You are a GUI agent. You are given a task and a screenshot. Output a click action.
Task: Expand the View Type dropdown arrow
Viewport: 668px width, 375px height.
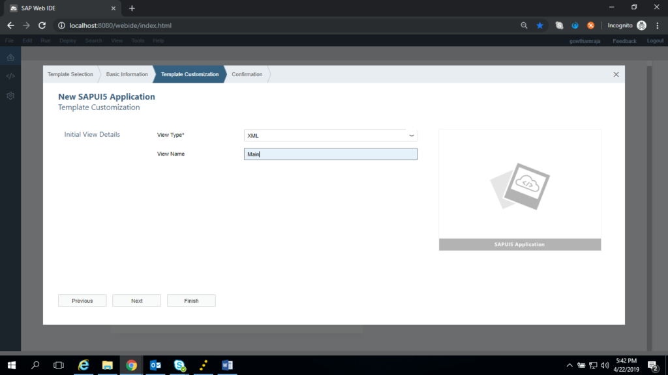click(412, 135)
